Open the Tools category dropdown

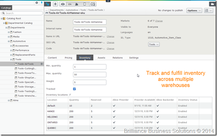click(154, 44)
